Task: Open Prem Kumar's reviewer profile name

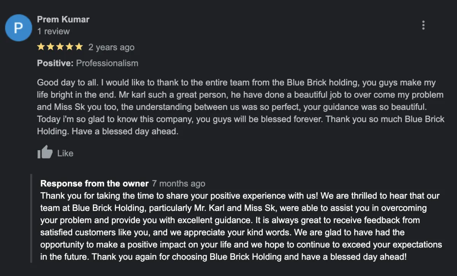Action: (x=63, y=19)
